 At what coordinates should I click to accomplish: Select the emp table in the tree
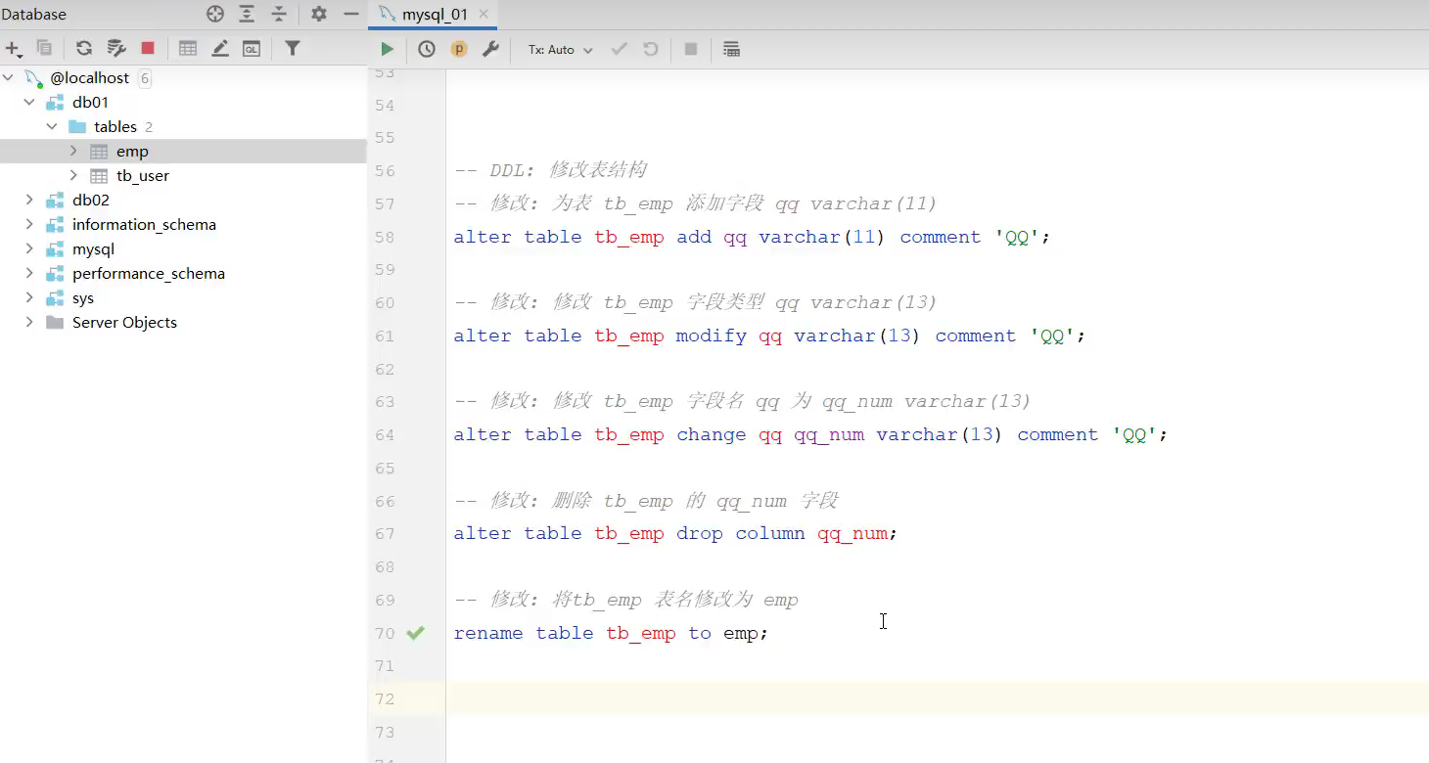pos(134,152)
